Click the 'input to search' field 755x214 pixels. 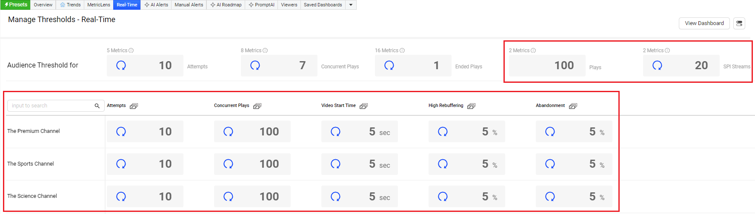click(x=51, y=106)
